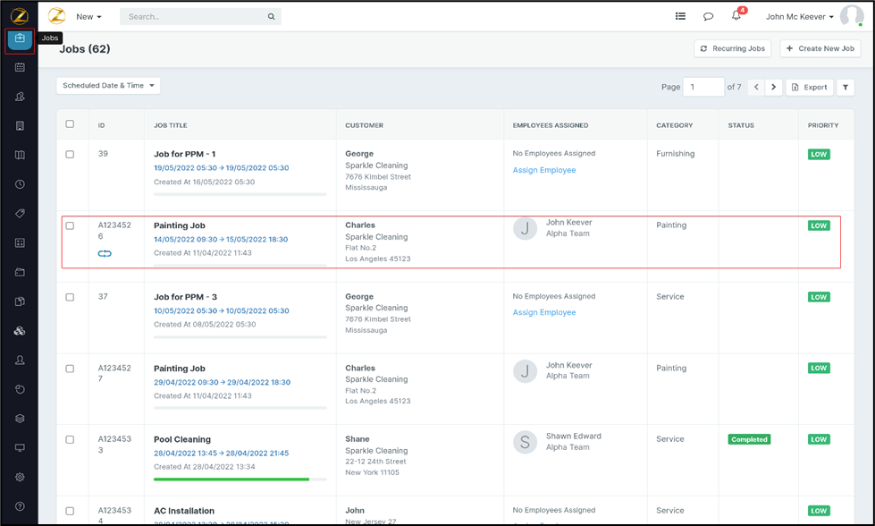Screen dimensions: 875x526
Task: Open the Recurring Jobs button
Action: click(732, 48)
